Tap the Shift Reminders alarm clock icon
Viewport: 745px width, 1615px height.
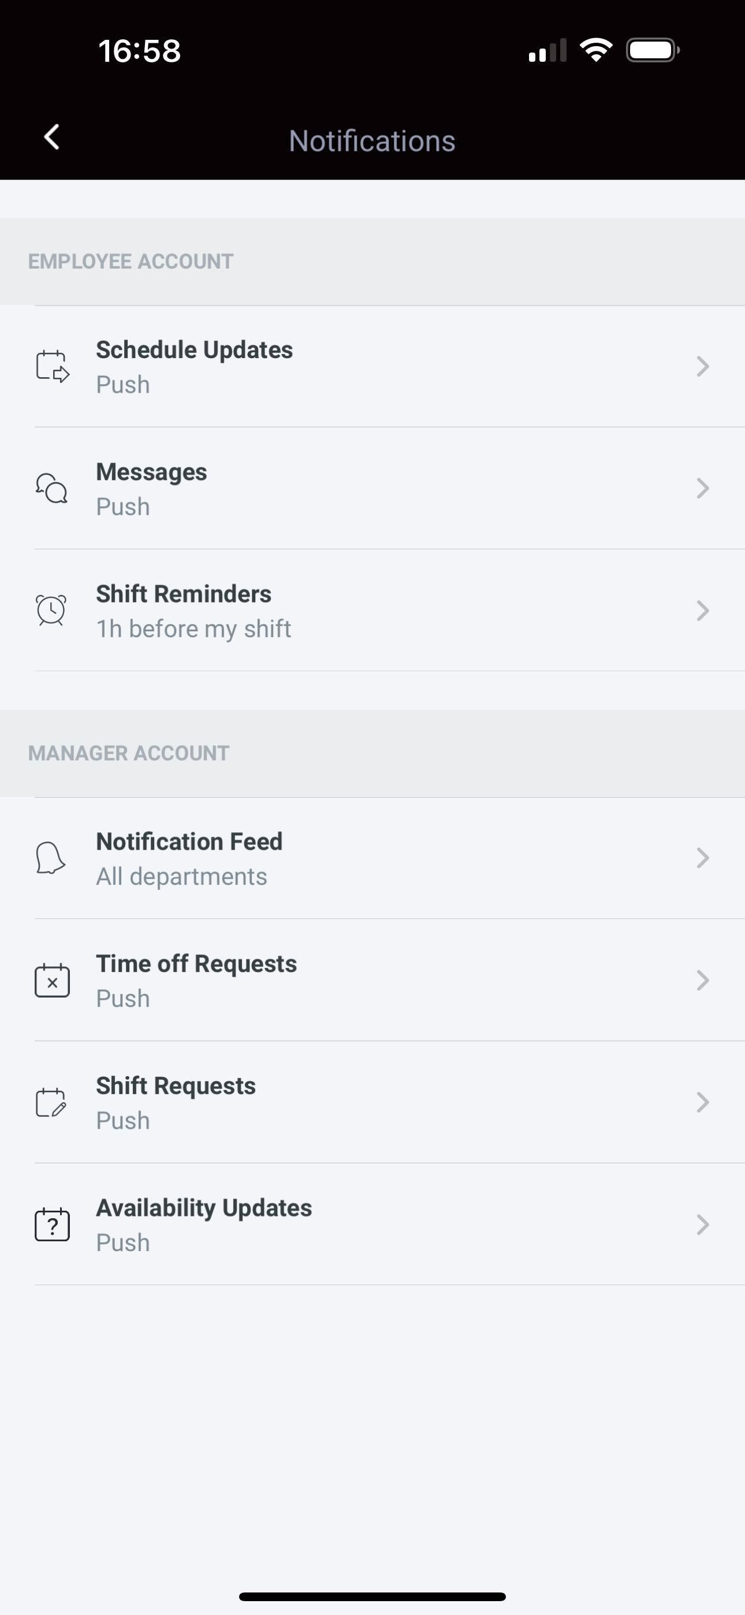coord(51,610)
